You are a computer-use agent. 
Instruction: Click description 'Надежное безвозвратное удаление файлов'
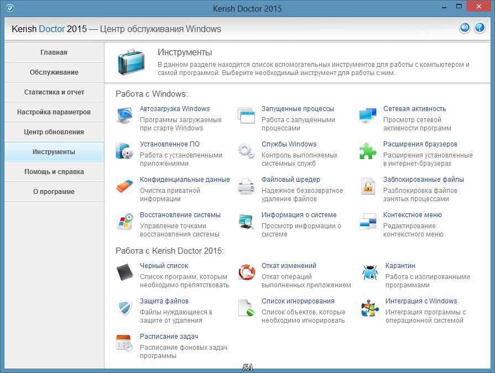(302, 195)
